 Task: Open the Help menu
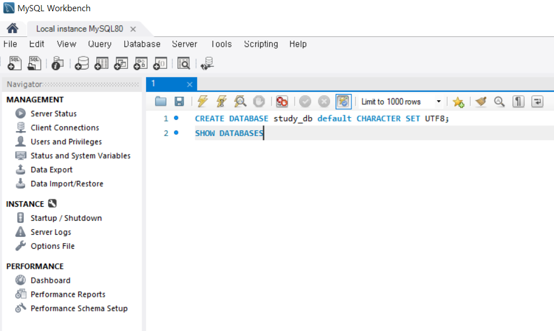298,44
